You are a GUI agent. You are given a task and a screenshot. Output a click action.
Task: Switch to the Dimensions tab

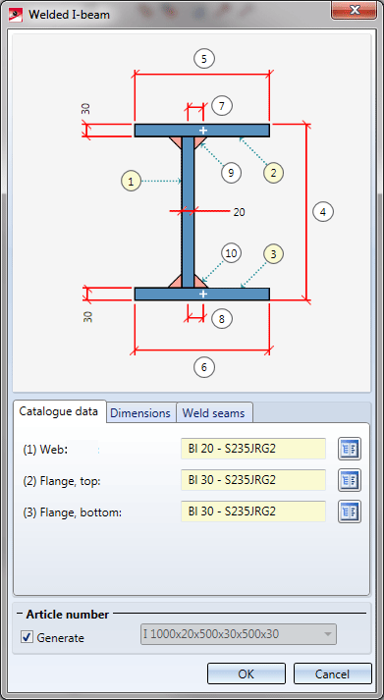click(x=140, y=413)
